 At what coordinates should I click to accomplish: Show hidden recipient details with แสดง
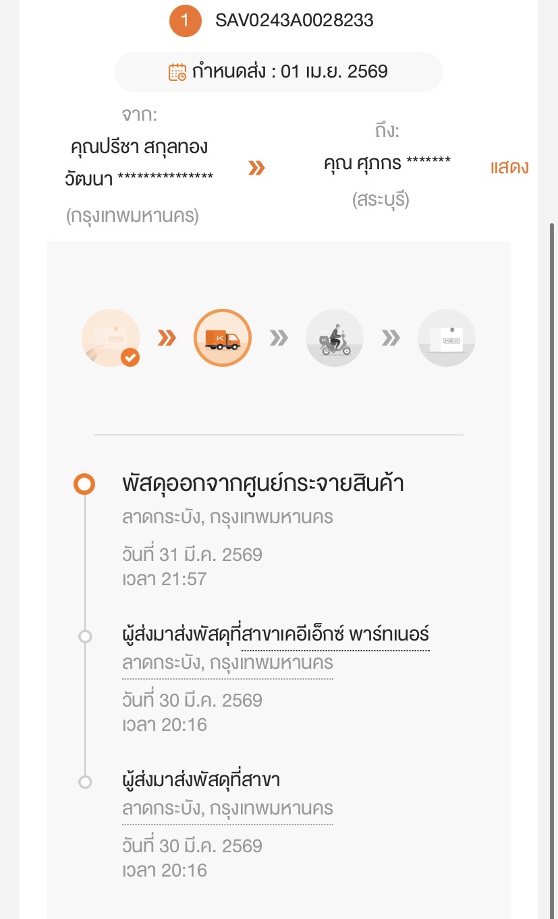509,168
